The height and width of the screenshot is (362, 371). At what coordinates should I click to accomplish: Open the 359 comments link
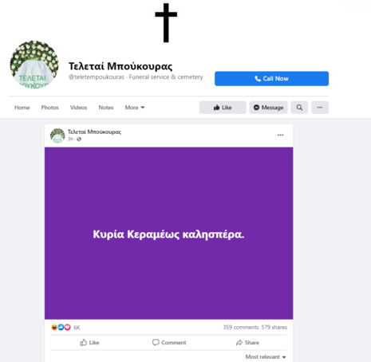(x=241, y=327)
